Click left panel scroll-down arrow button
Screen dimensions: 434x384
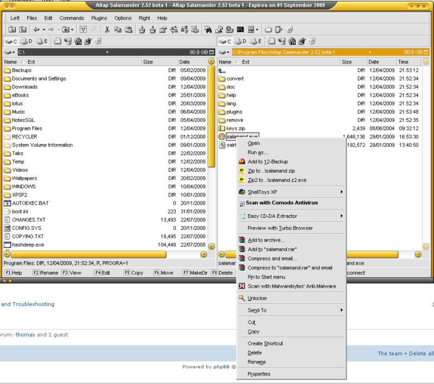[x=211, y=246]
